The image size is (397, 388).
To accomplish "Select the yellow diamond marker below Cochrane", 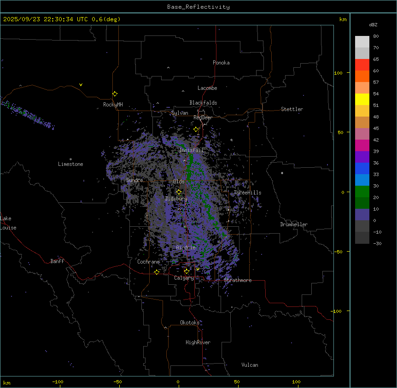I will (x=157, y=272).
